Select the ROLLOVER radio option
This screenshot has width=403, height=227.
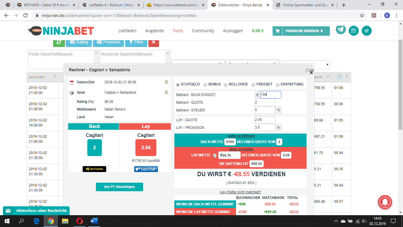click(x=226, y=85)
